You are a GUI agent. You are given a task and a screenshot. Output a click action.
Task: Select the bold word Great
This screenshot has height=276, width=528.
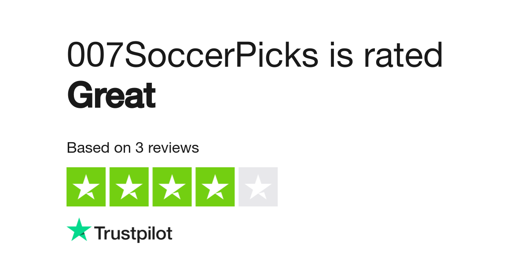pos(111,96)
